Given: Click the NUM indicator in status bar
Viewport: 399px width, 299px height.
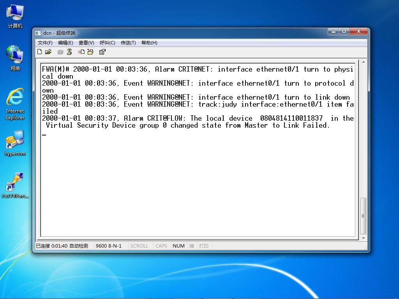Looking at the screenshot, I should click(x=178, y=246).
